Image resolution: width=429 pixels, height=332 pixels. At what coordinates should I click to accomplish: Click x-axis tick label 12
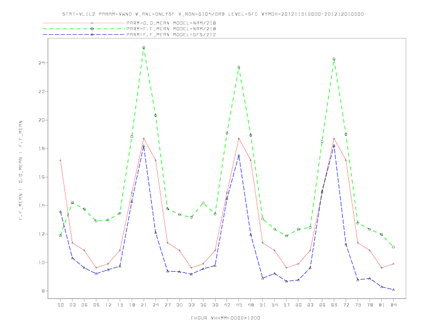[108, 305]
